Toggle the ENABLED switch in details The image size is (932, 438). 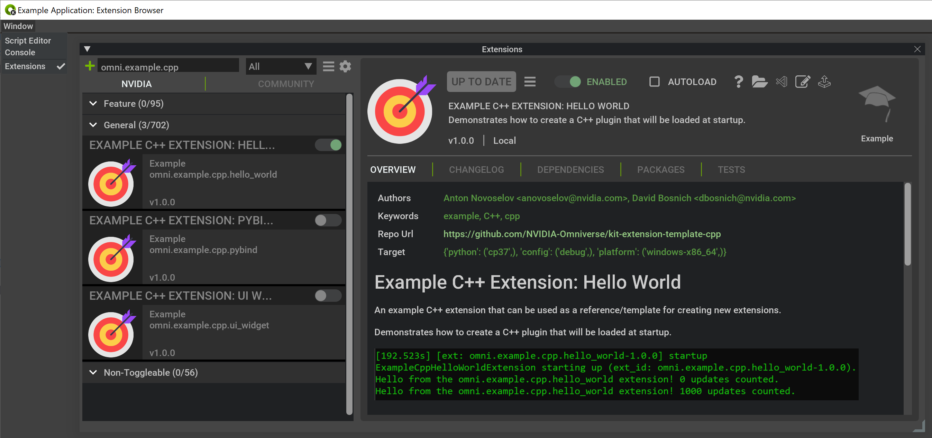tap(568, 82)
